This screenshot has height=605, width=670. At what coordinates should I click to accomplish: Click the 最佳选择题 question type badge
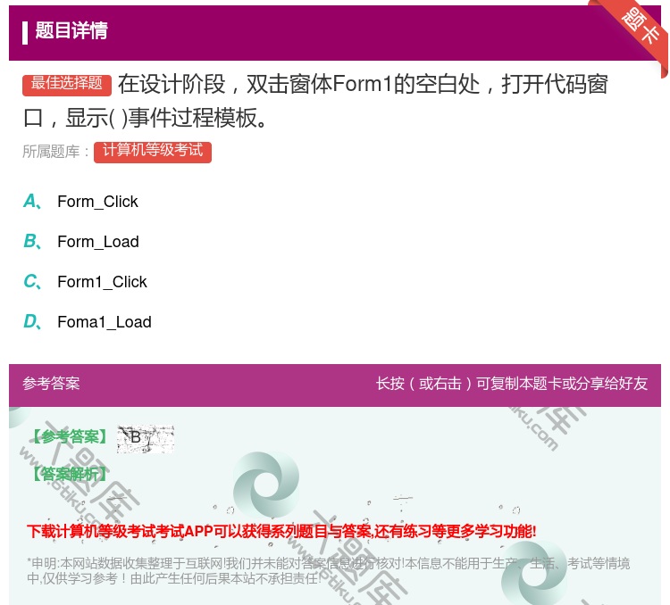pos(67,84)
